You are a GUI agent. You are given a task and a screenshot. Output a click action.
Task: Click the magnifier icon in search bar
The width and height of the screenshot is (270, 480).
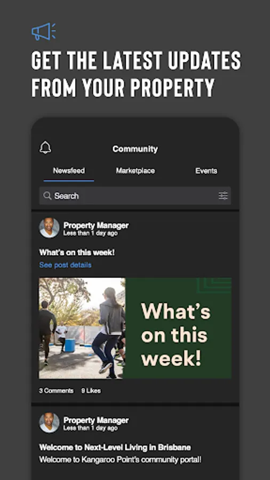pyautogui.click(x=47, y=196)
